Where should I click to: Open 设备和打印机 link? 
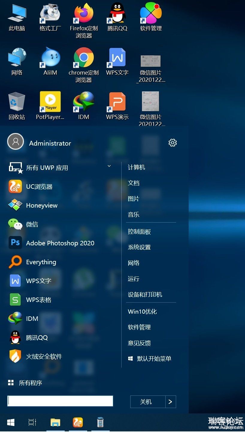pyautogui.click(x=145, y=294)
